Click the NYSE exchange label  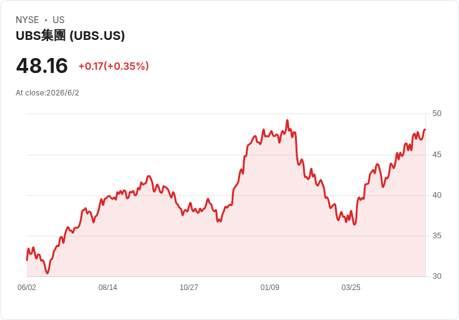[x=27, y=20]
